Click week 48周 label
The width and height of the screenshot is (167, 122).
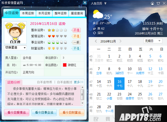91,96
